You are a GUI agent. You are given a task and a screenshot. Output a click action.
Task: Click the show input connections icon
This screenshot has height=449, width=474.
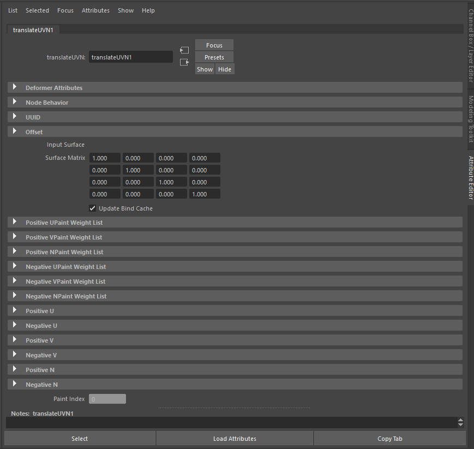[184, 50]
